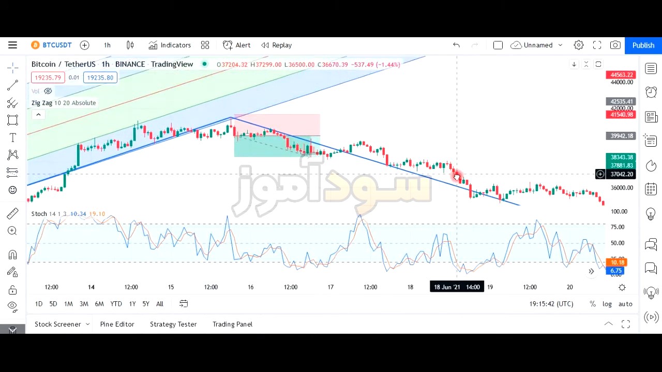The width and height of the screenshot is (662, 372).
Task: Select the Text annotation tool
Action: pos(13,137)
